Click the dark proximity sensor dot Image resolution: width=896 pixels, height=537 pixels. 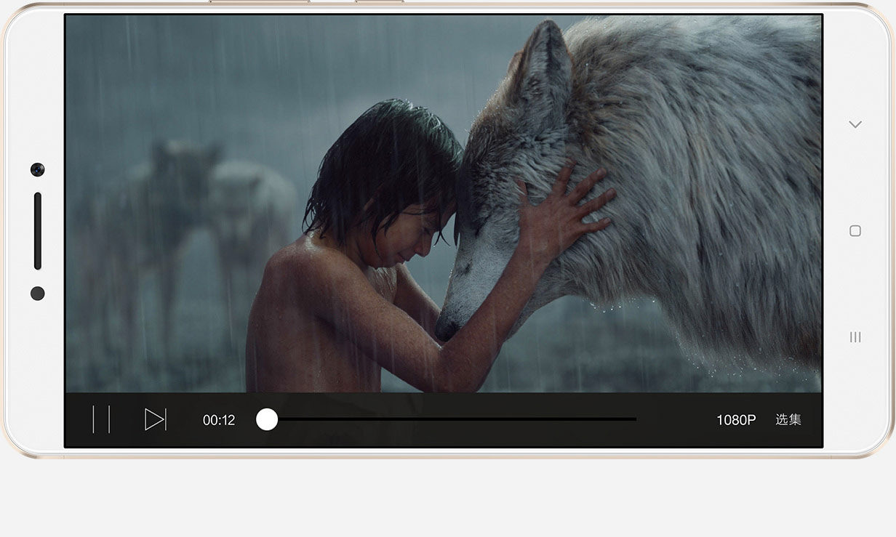pyautogui.click(x=38, y=294)
